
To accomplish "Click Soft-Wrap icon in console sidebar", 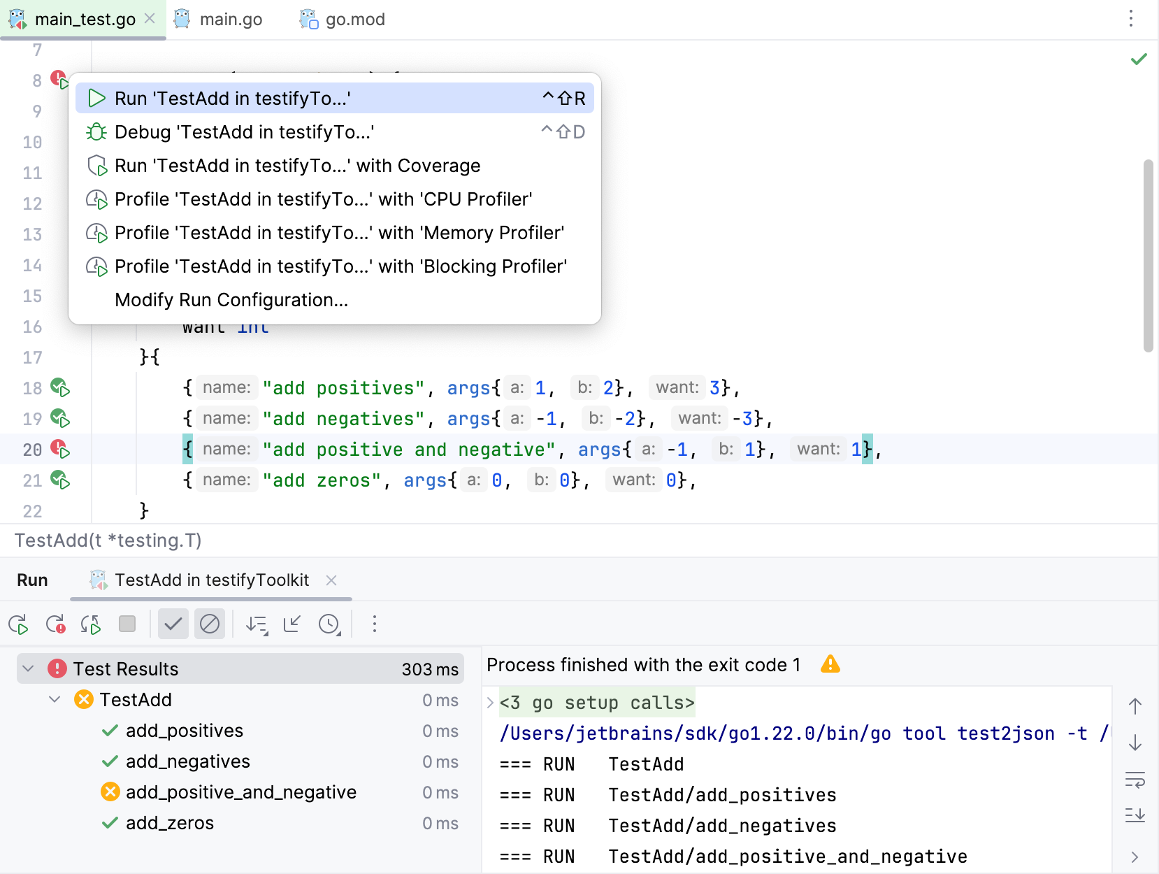I will coord(1135,780).
